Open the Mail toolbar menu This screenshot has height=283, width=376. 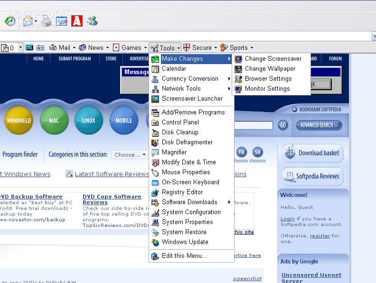tap(62, 47)
